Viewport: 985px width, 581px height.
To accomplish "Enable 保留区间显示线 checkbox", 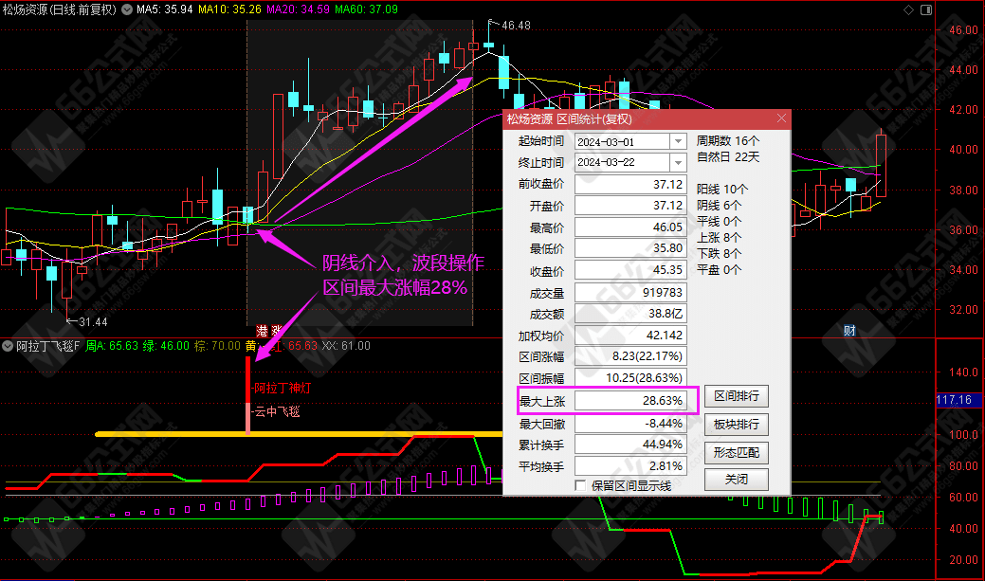I will (581, 485).
